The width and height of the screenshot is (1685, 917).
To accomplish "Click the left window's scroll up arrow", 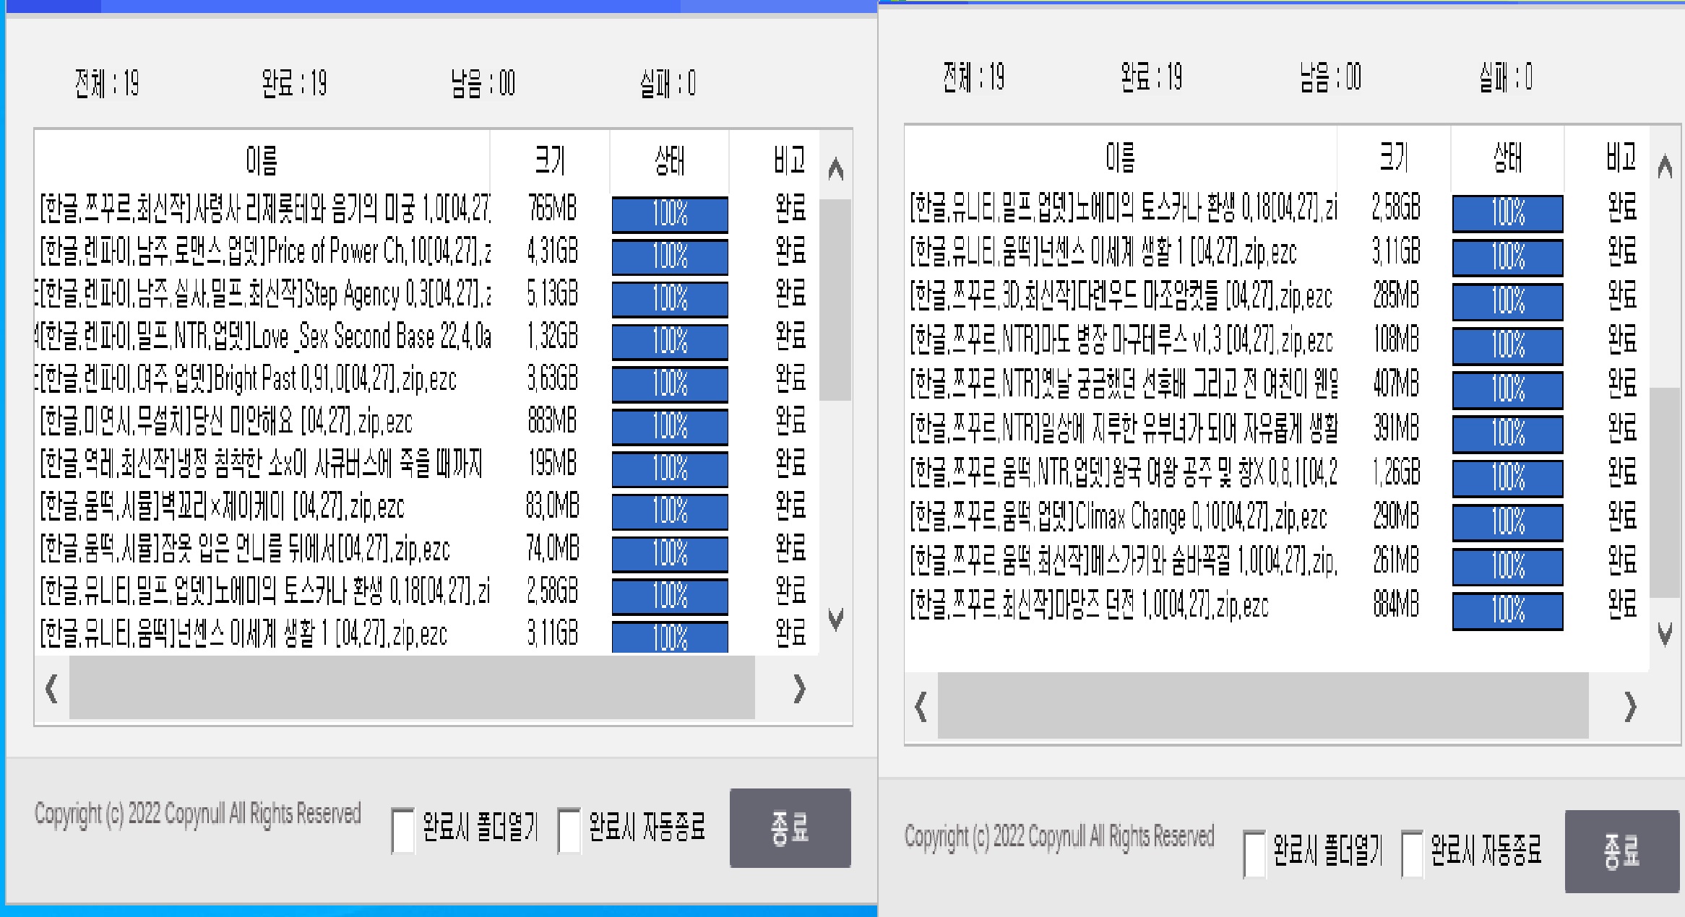I will pyautogui.click(x=836, y=170).
